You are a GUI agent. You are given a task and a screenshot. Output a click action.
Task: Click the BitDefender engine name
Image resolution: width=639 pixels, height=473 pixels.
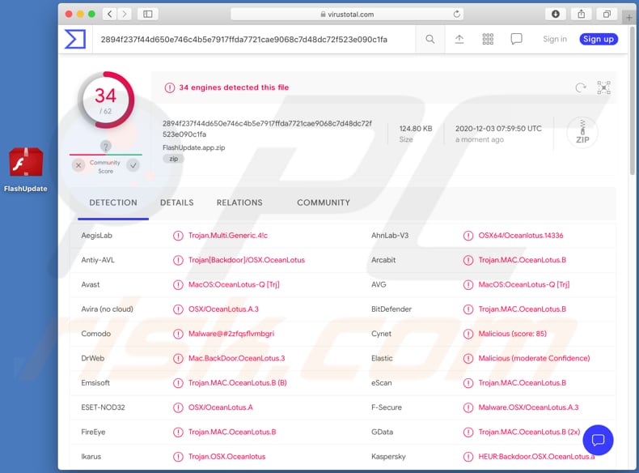click(391, 309)
